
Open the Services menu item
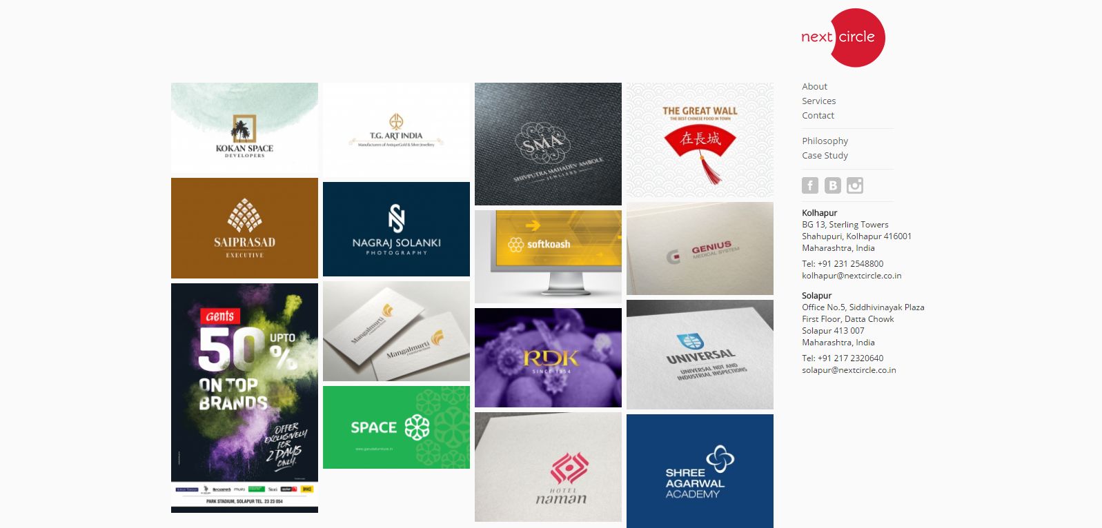pos(818,101)
